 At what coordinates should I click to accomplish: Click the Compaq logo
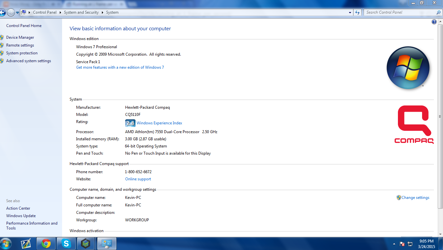tap(414, 124)
